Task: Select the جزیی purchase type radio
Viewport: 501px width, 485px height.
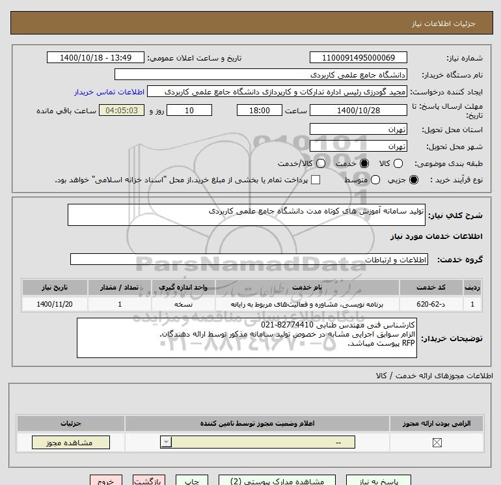Action: (x=414, y=180)
